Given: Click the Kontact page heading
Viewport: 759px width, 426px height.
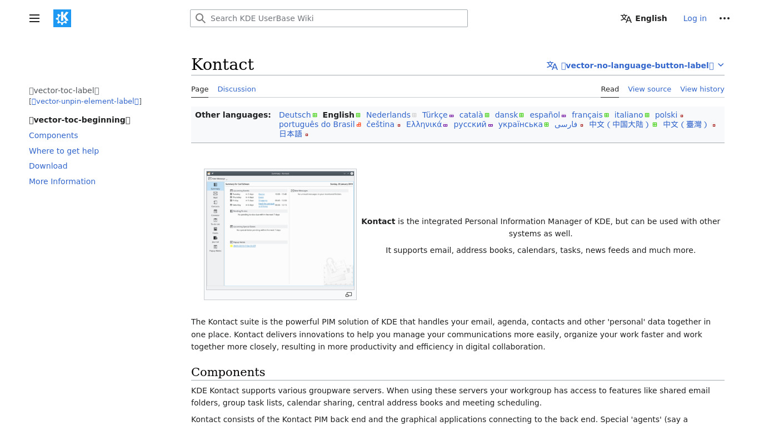Looking at the screenshot, I should click(222, 65).
